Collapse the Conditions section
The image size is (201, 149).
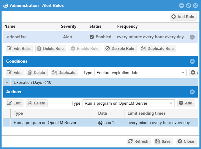tap(192, 61)
